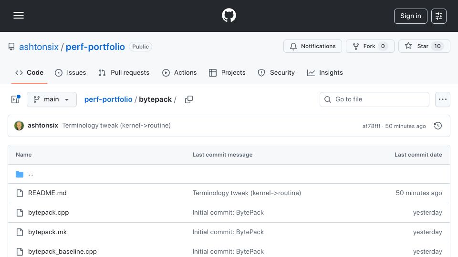Star the perf-portfolio repository
The width and height of the screenshot is (458, 257).
424,46
